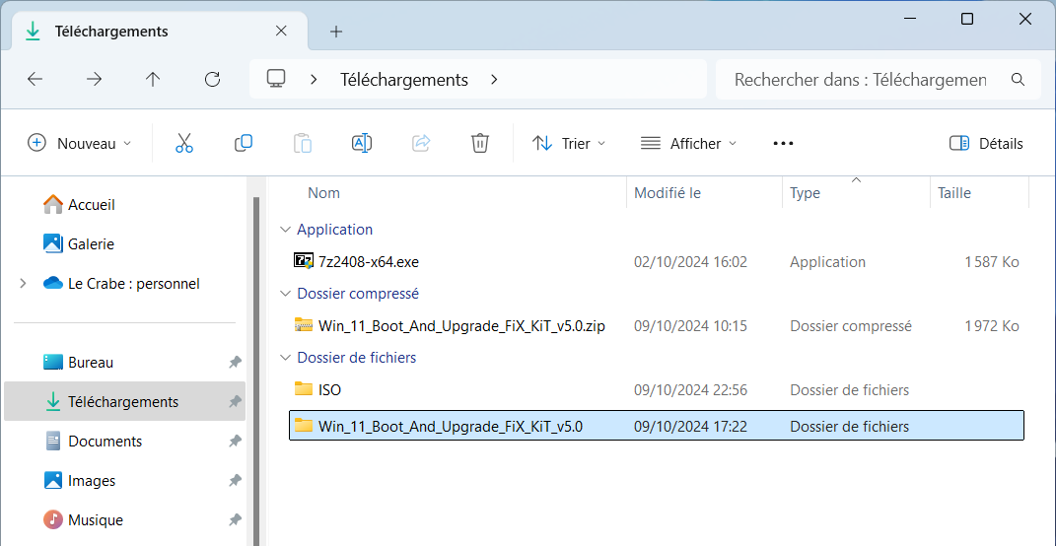
Task: Toggle the Détails pane button
Action: [x=986, y=144]
